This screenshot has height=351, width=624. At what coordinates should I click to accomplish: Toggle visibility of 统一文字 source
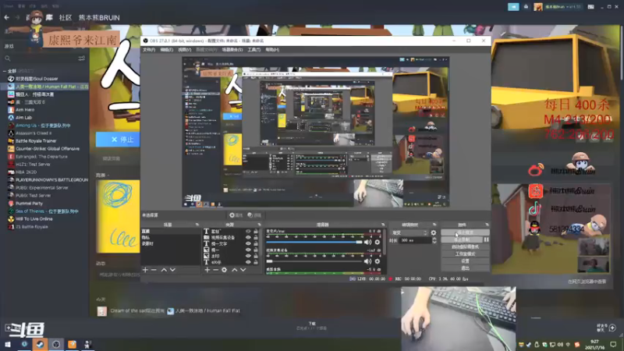pos(248,243)
